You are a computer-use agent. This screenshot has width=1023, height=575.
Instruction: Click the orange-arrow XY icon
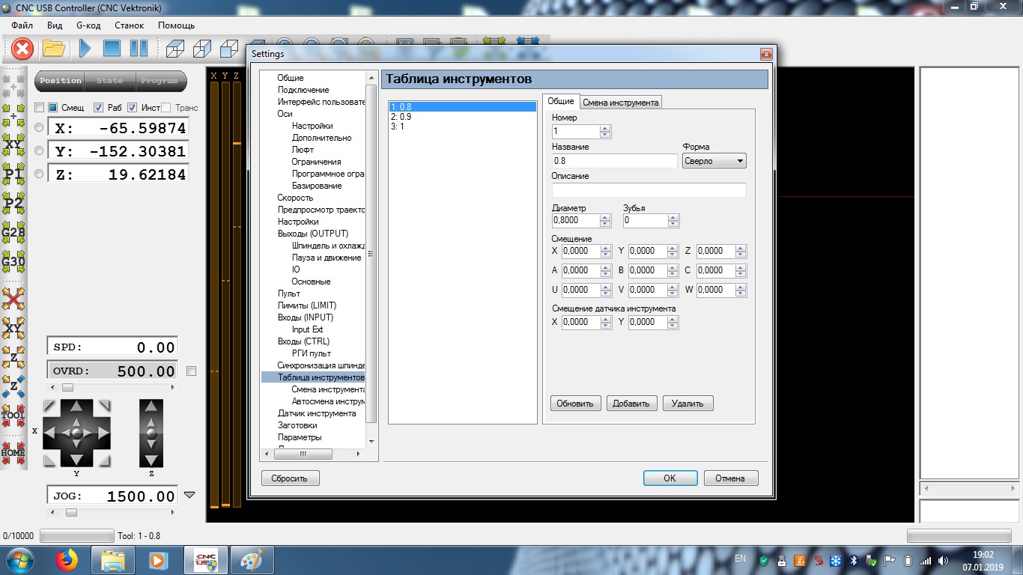13,328
